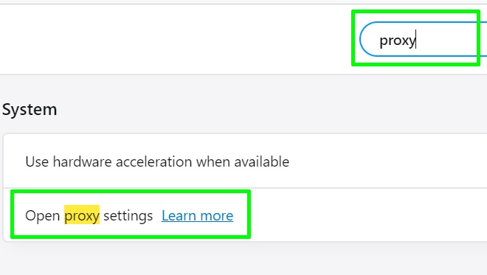The height and width of the screenshot is (275, 487).
Task: Click the settings search box containing 'proxy'
Action: click(x=423, y=39)
